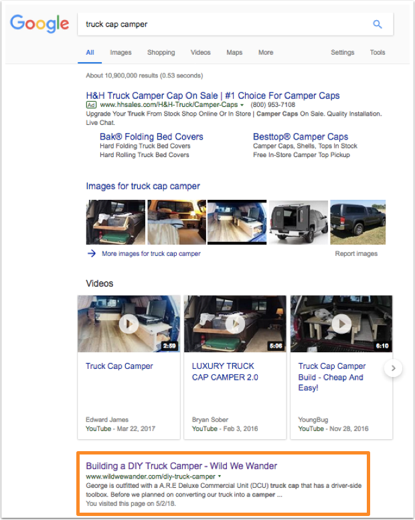The width and height of the screenshot is (415, 520).
Task: Click Hard Folding Truck Bed Covers text
Action: (x=145, y=146)
